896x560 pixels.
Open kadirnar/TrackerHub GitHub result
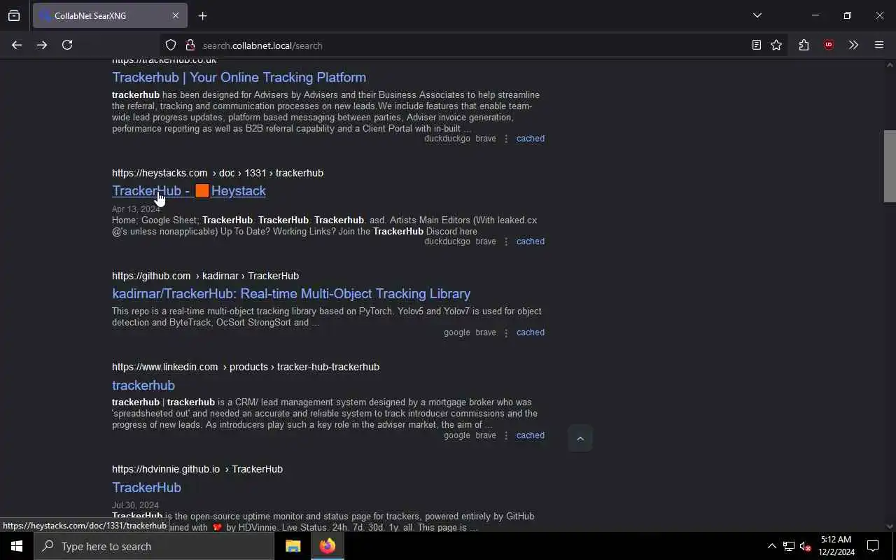[291, 293]
